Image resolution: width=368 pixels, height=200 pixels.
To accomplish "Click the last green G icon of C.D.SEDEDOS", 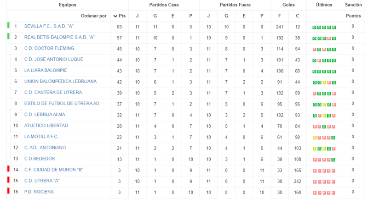I will pos(334,160).
